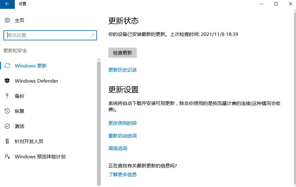Open Windows 预览体验计划 page
The image size is (296, 187).
click(x=40, y=156)
